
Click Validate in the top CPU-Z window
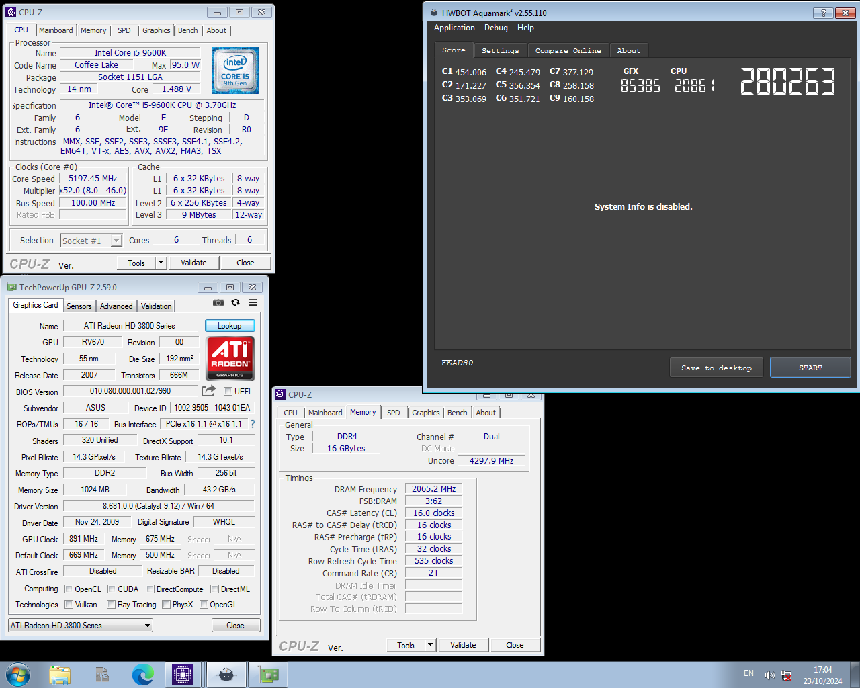pos(193,263)
